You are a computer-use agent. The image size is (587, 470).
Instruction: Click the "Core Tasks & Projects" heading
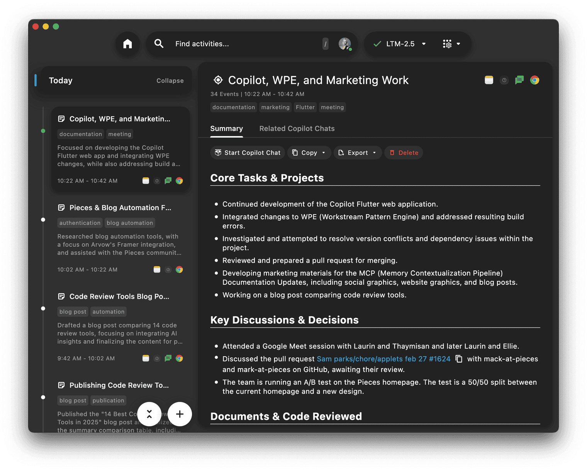pos(267,178)
